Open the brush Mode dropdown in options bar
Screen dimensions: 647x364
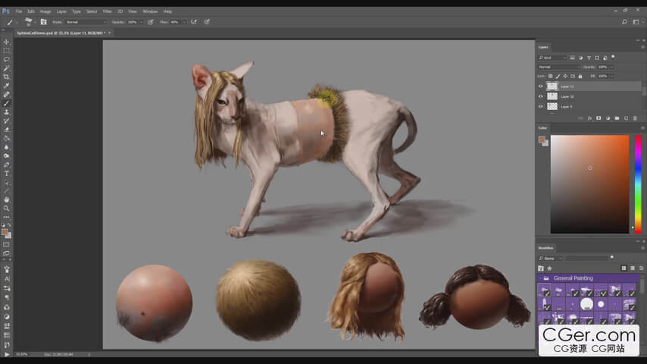pos(85,22)
